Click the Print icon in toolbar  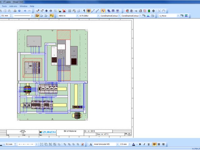(15, 11)
